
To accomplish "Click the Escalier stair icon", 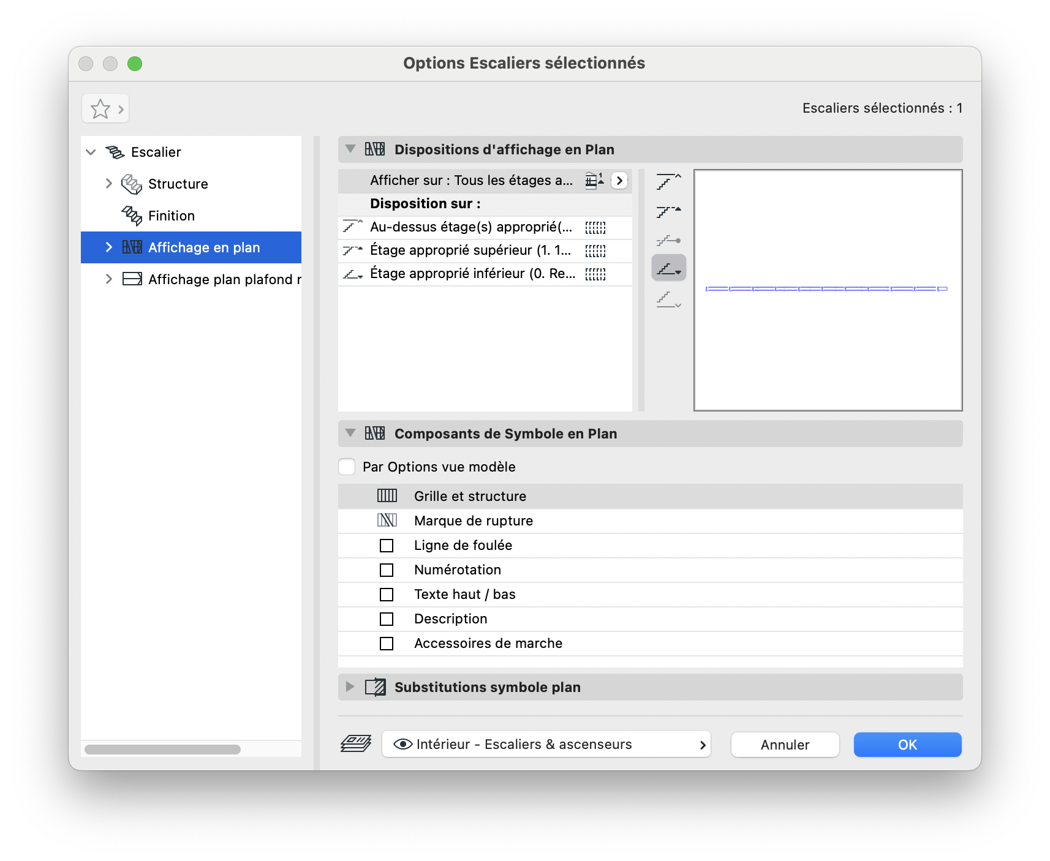I will [115, 152].
